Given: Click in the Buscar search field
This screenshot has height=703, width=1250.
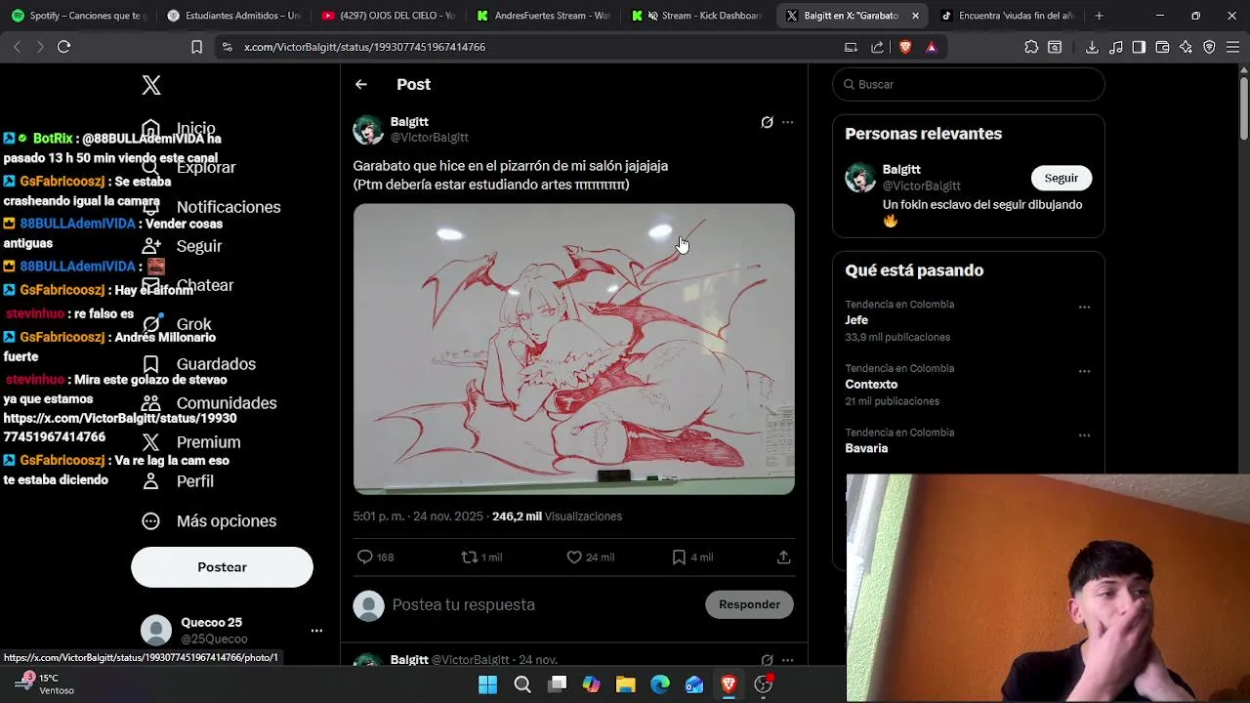Looking at the screenshot, I should [969, 85].
